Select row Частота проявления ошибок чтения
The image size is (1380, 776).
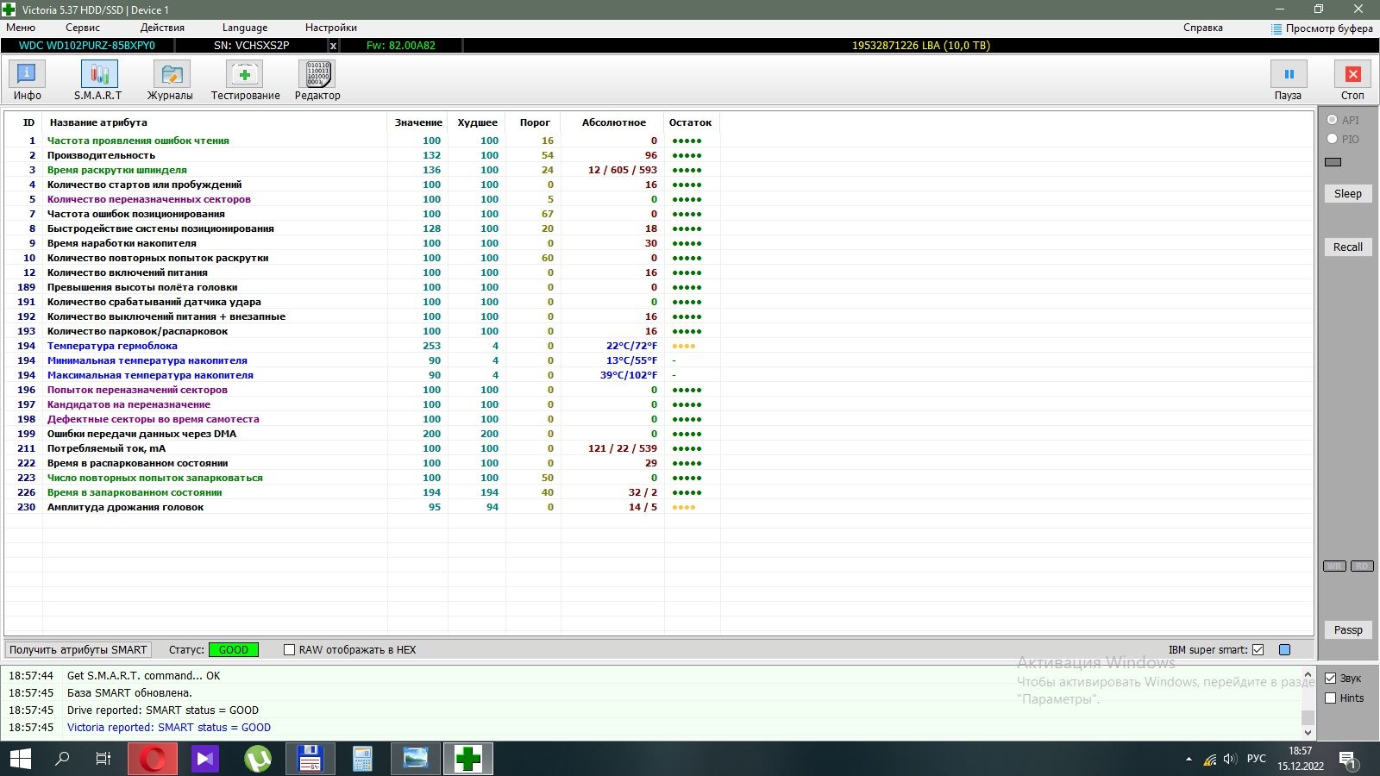(362, 141)
